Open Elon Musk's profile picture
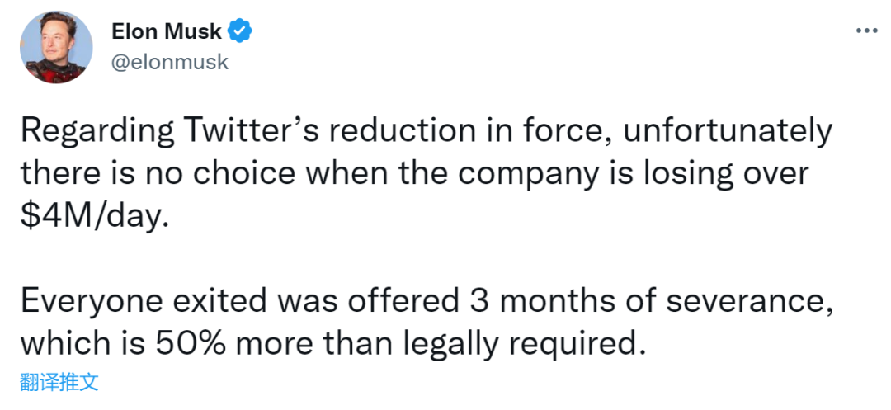This screenshot has width=891, height=410. click(56, 47)
